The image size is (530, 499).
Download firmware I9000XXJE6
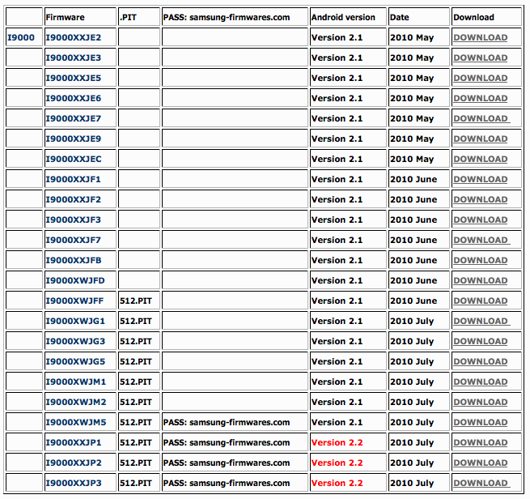click(x=480, y=98)
